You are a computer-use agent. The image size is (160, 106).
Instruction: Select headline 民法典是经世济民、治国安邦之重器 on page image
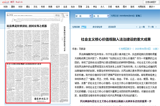(27, 26)
